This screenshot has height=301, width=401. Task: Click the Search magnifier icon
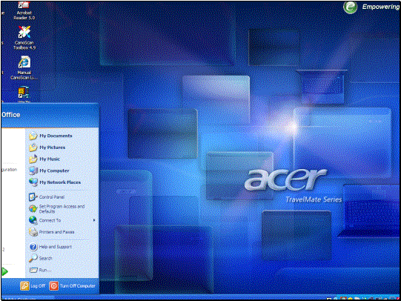coord(33,258)
